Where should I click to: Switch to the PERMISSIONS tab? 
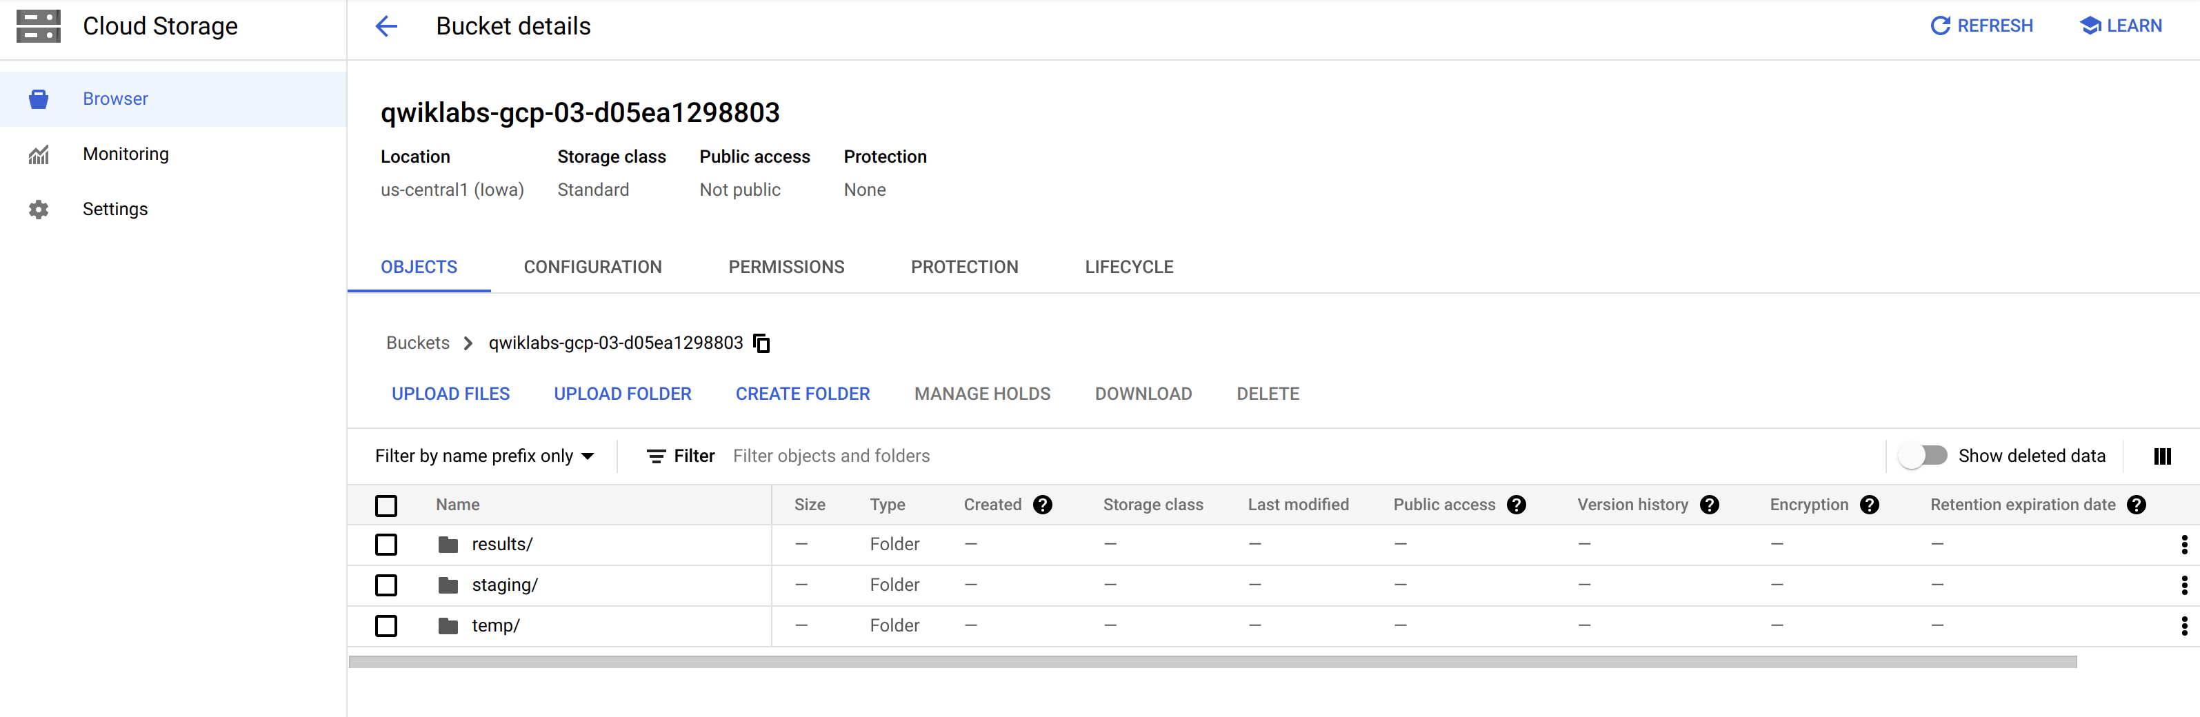point(786,267)
